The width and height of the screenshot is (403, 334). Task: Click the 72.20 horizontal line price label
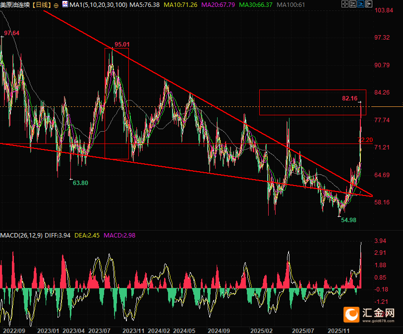[365, 140]
